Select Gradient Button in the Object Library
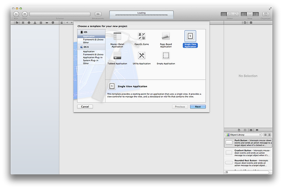This screenshot has width=283, height=189. coord(248,153)
